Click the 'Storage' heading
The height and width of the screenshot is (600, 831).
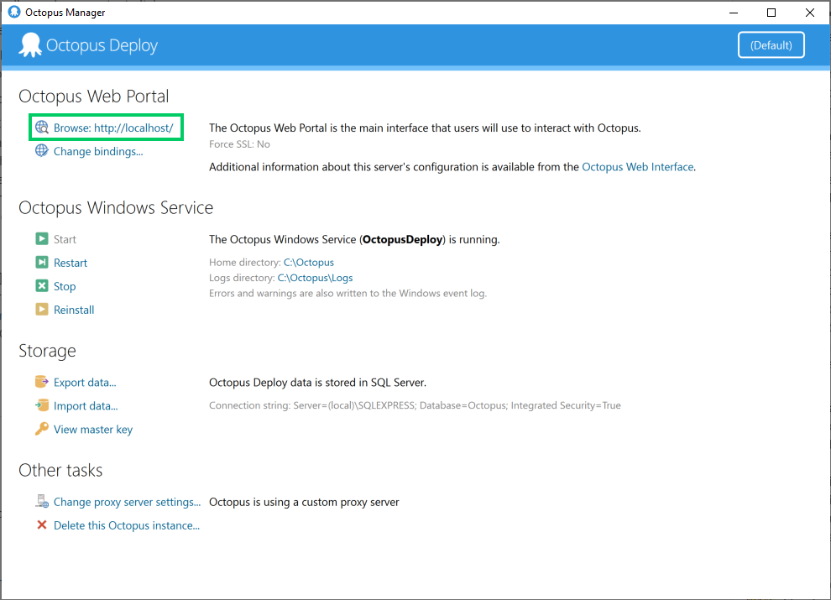coord(47,351)
